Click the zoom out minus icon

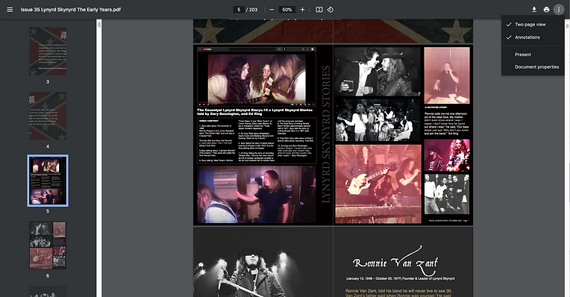[x=272, y=10]
